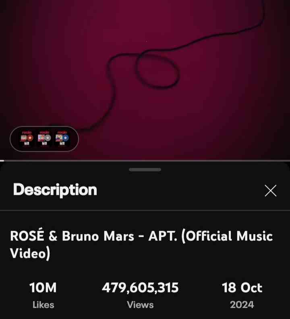
Task: Click the 2024 year label
Action: click(x=242, y=305)
